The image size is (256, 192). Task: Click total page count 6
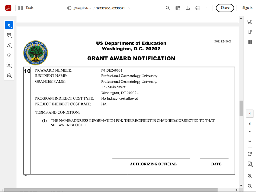(250, 124)
